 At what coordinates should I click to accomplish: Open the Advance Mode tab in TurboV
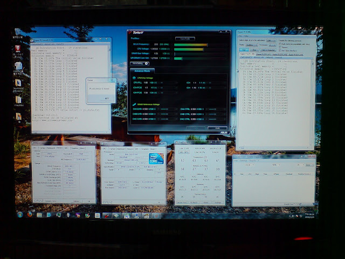coord(142,71)
